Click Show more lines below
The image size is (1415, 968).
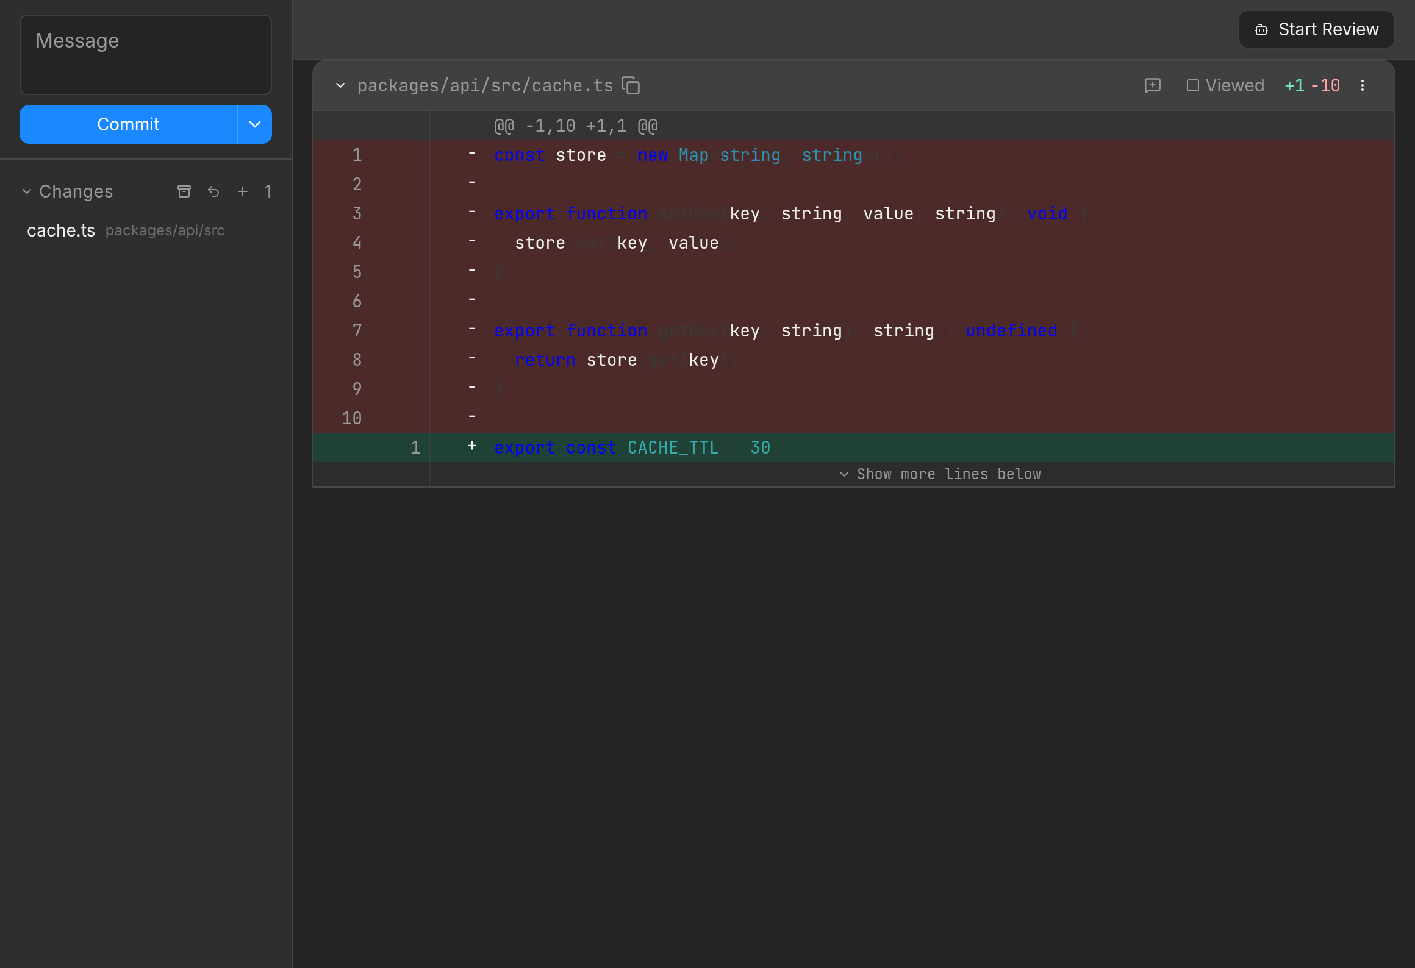click(x=940, y=474)
